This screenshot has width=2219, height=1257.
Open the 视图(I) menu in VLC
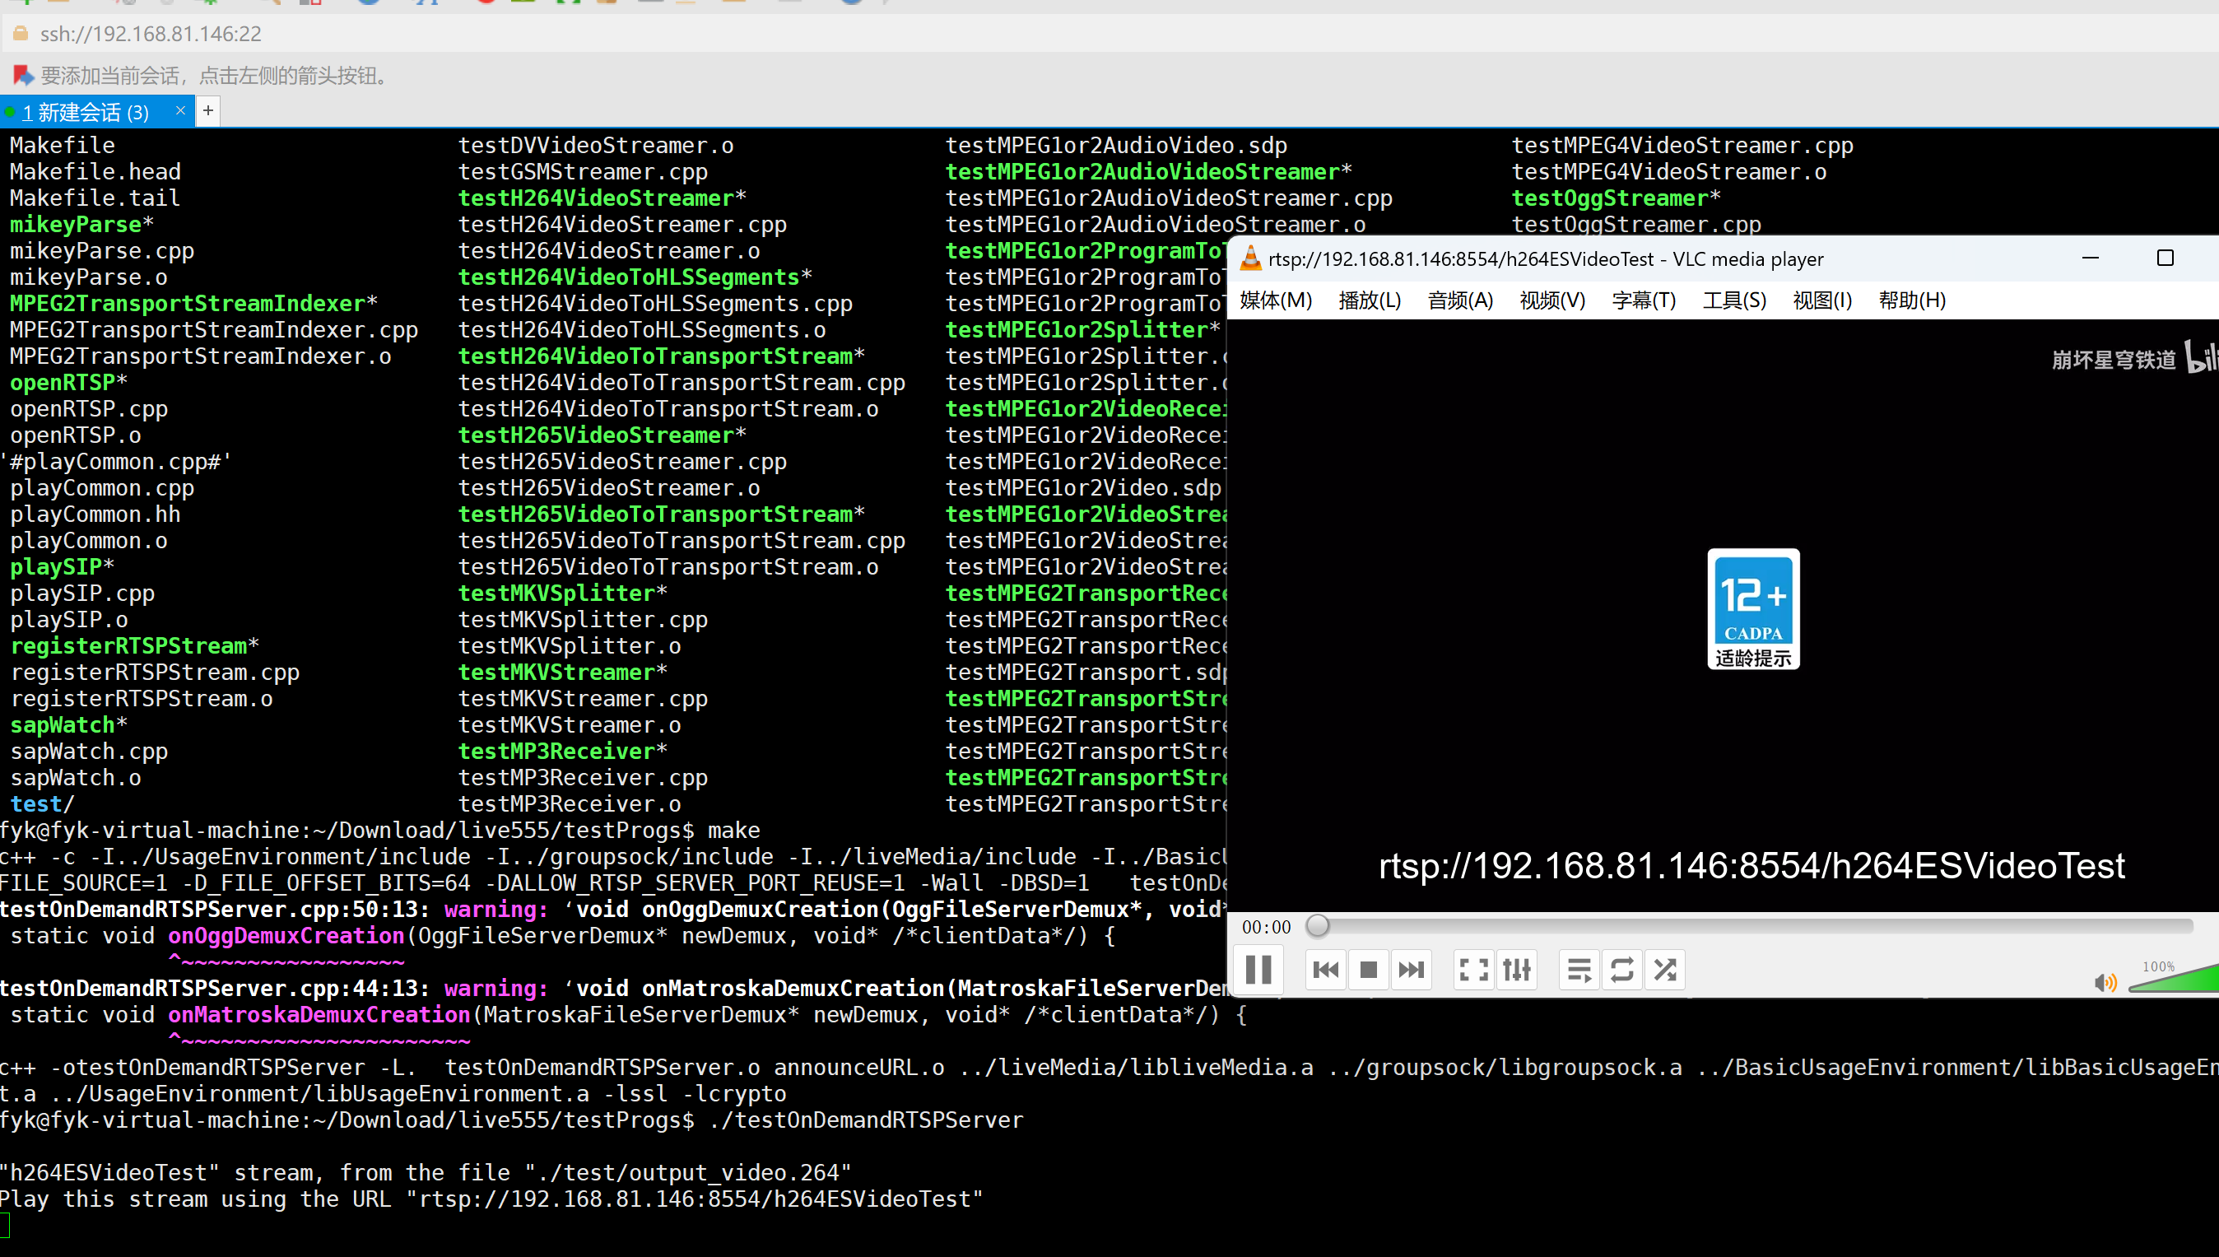click(1823, 300)
